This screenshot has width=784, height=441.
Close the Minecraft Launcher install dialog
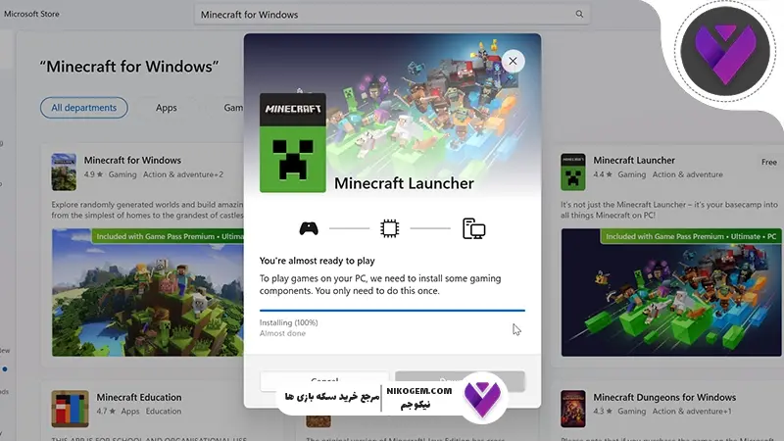(x=513, y=61)
